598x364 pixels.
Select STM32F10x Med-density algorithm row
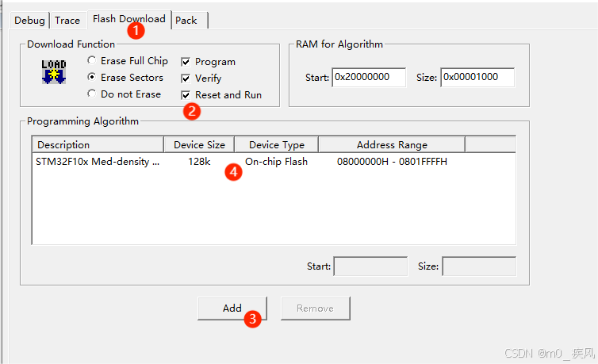click(274, 162)
